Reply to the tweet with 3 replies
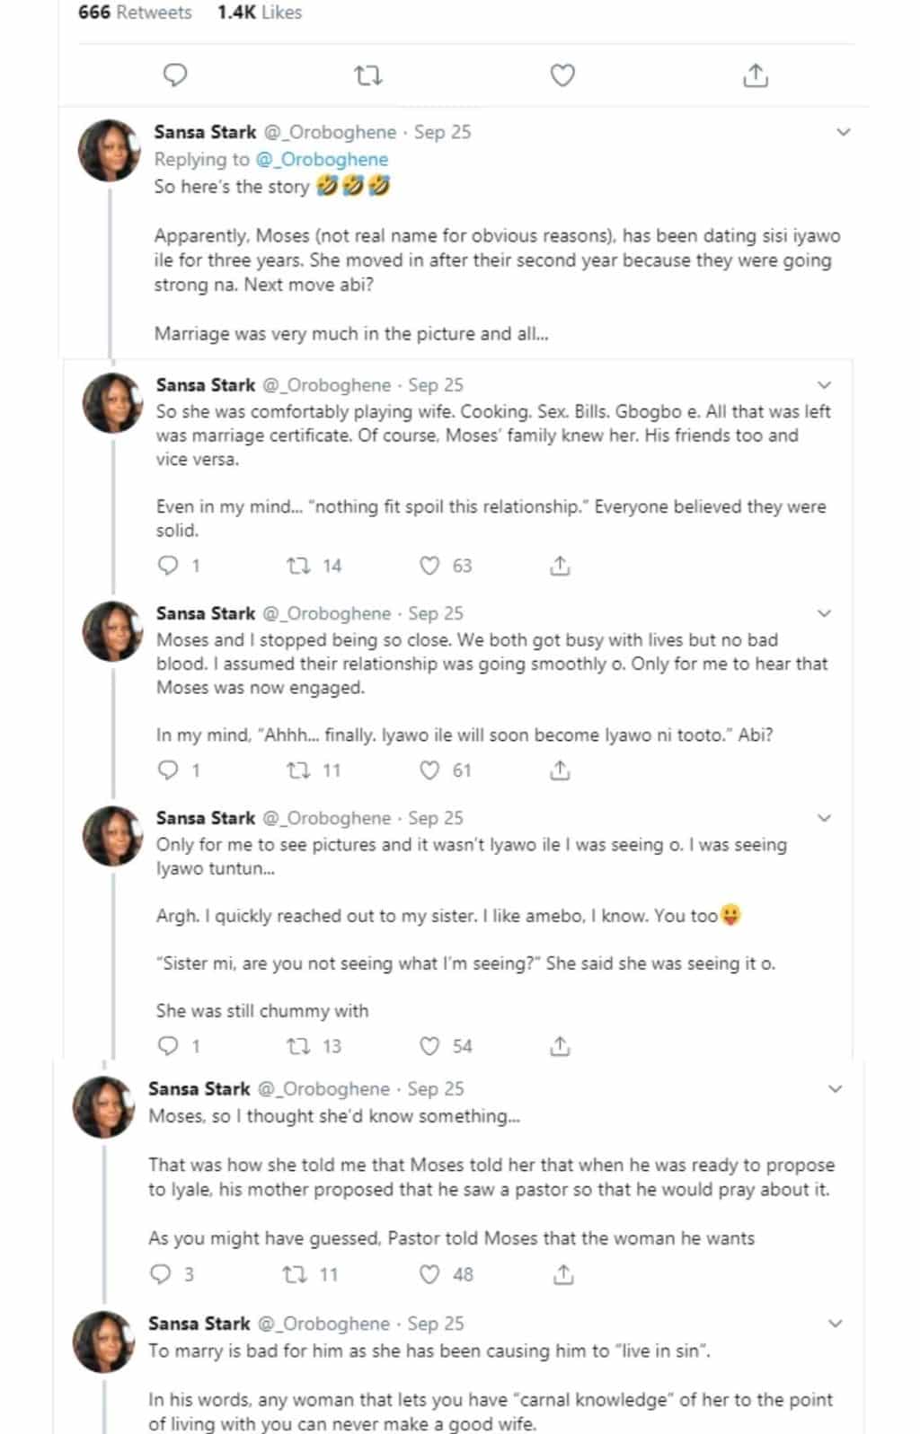The image size is (920, 1434). [160, 1274]
